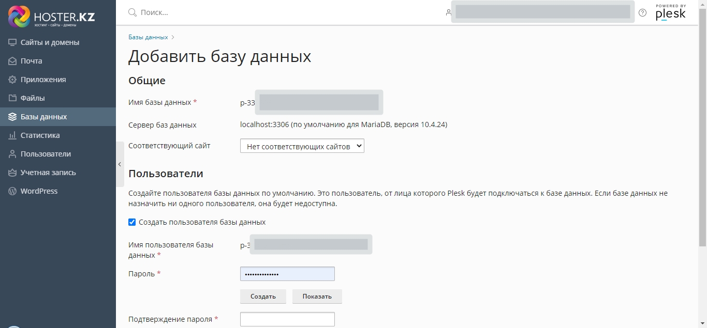
Task: Open Sites and Domains via monitor icon
Action: [x=12, y=42]
